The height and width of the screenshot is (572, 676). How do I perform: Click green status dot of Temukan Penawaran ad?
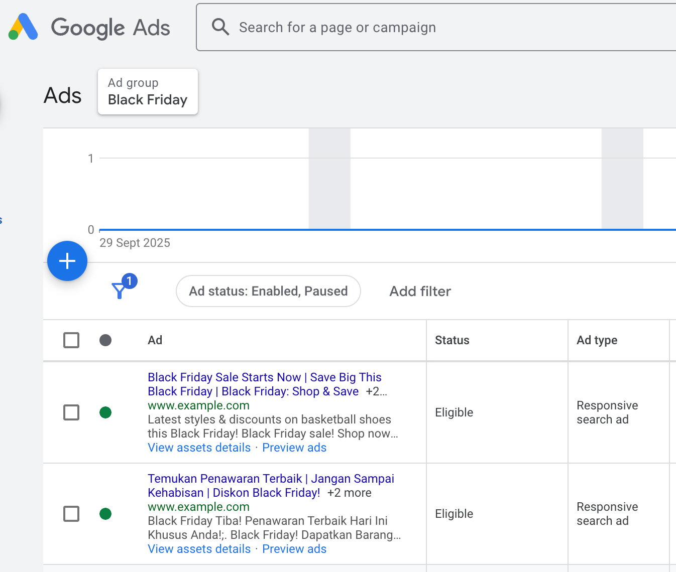coord(105,514)
